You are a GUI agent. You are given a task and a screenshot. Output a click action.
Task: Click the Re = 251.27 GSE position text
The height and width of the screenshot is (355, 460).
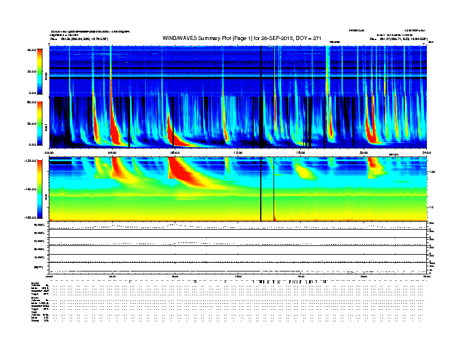398,39
